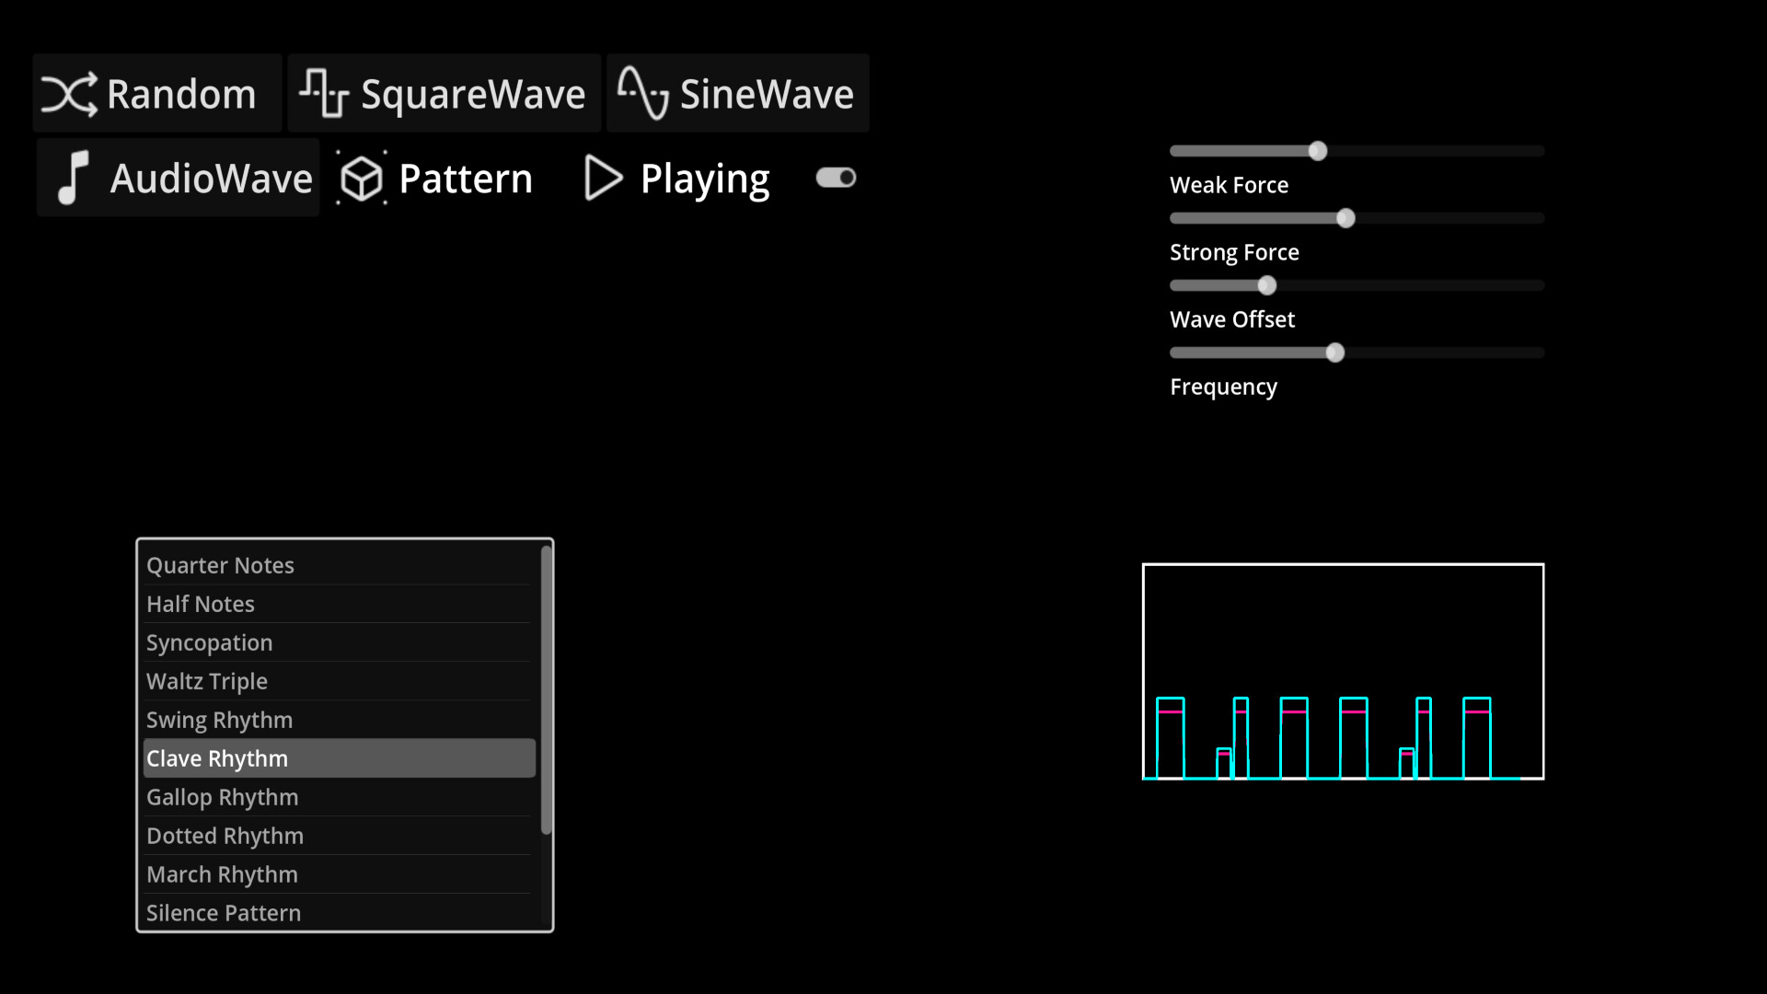Screen dimensions: 1767x994
Task: Adjust the Strong Force slider
Action: coord(1345,218)
